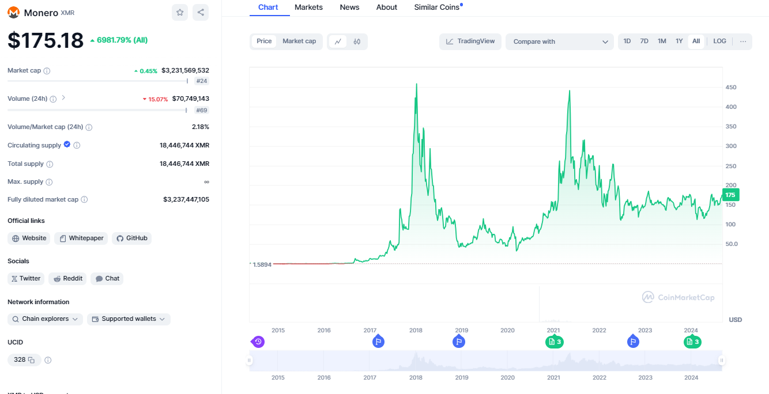Open the Compare with dropdown
769x394 pixels.
click(x=559, y=41)
